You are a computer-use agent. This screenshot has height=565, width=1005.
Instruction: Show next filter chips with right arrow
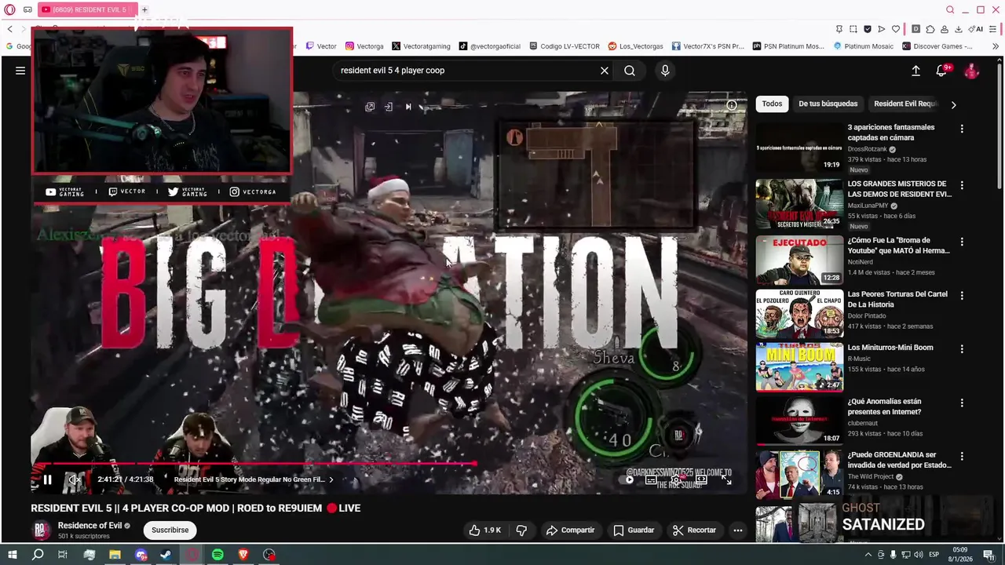953,104
